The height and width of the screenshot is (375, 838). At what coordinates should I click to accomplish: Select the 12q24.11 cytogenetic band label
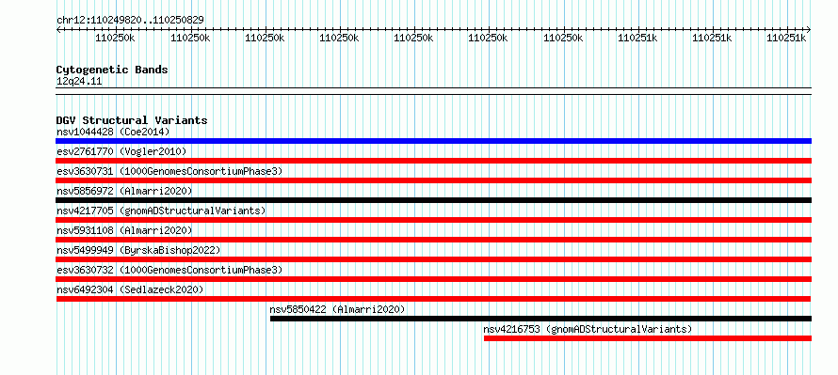[x=79, y=82]
